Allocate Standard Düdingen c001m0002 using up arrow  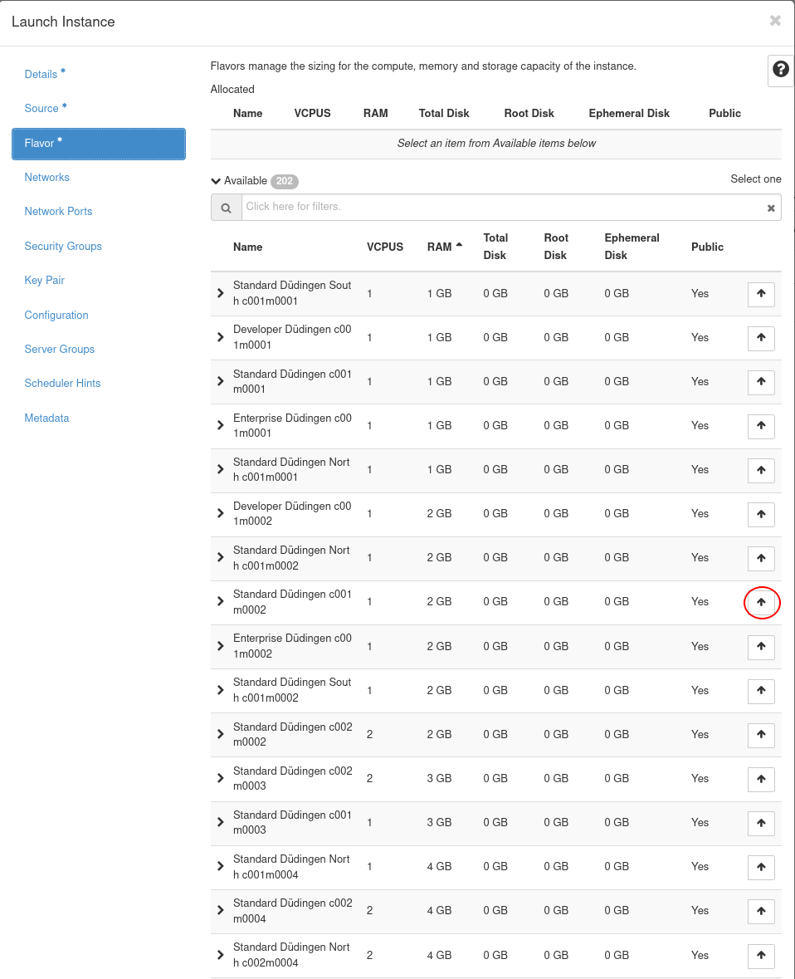pos(761,602)
